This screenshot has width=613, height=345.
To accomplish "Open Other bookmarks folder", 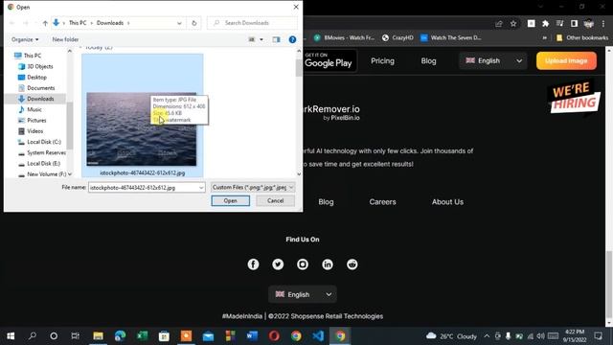I will (x=582, y=38).
